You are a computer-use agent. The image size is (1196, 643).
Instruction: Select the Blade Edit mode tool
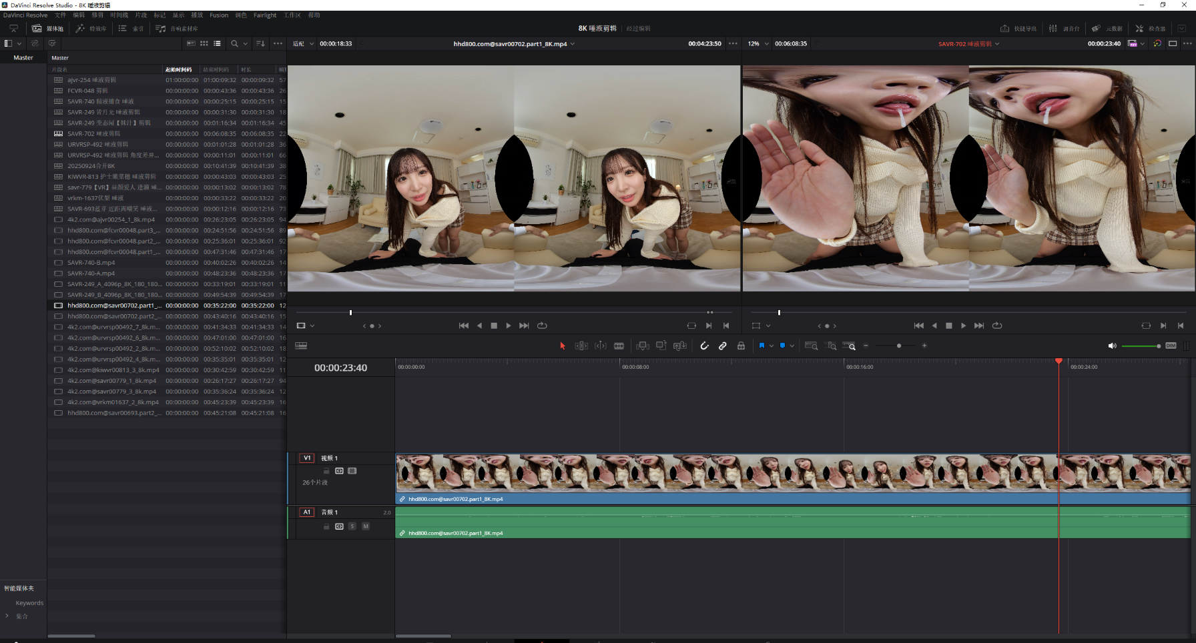[x=619, y=346]
